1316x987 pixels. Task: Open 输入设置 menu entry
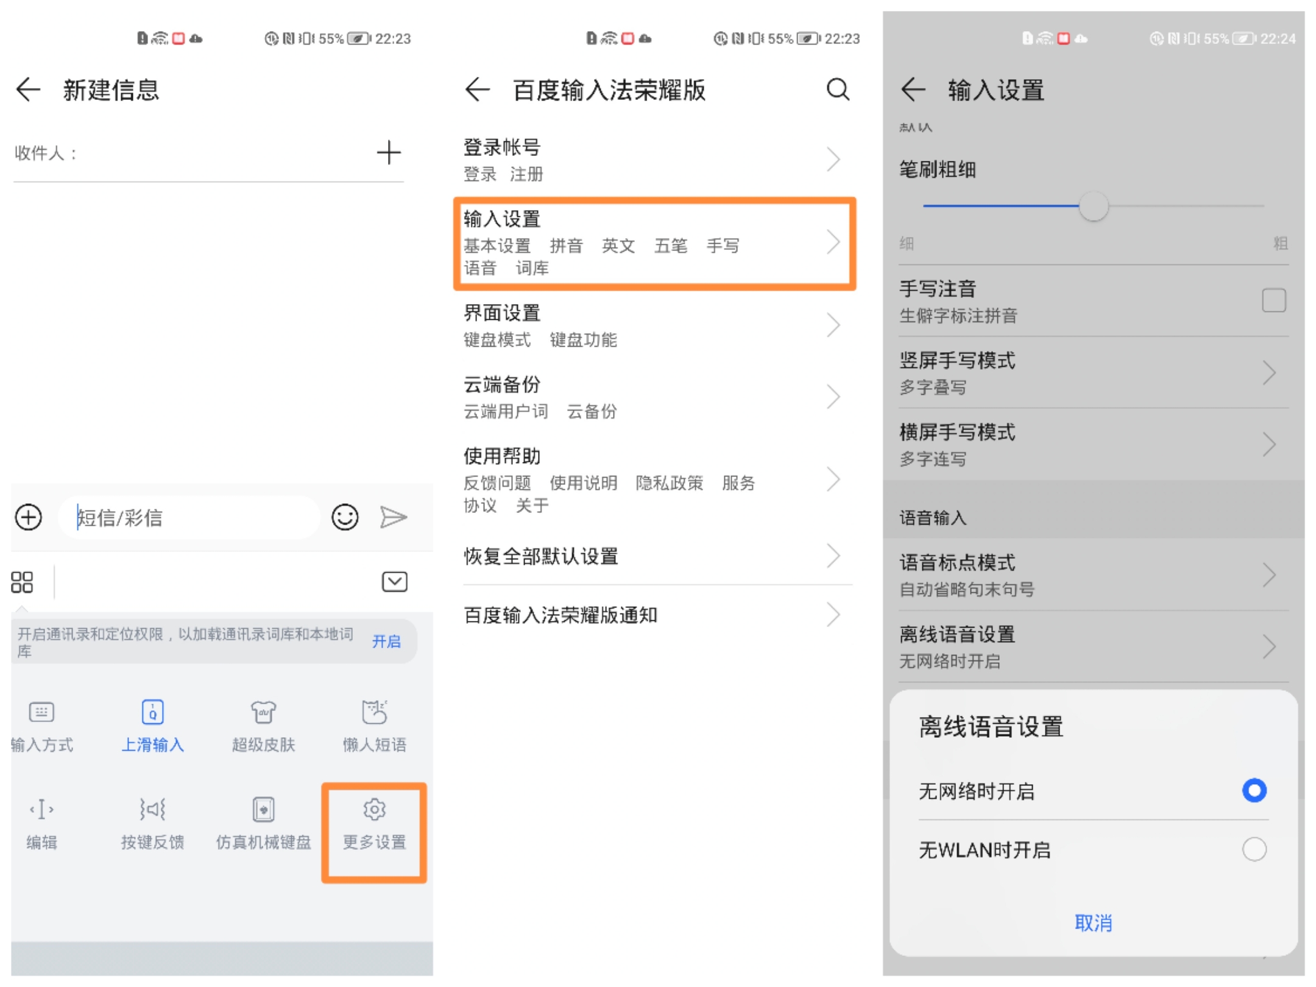click(655, 242)
